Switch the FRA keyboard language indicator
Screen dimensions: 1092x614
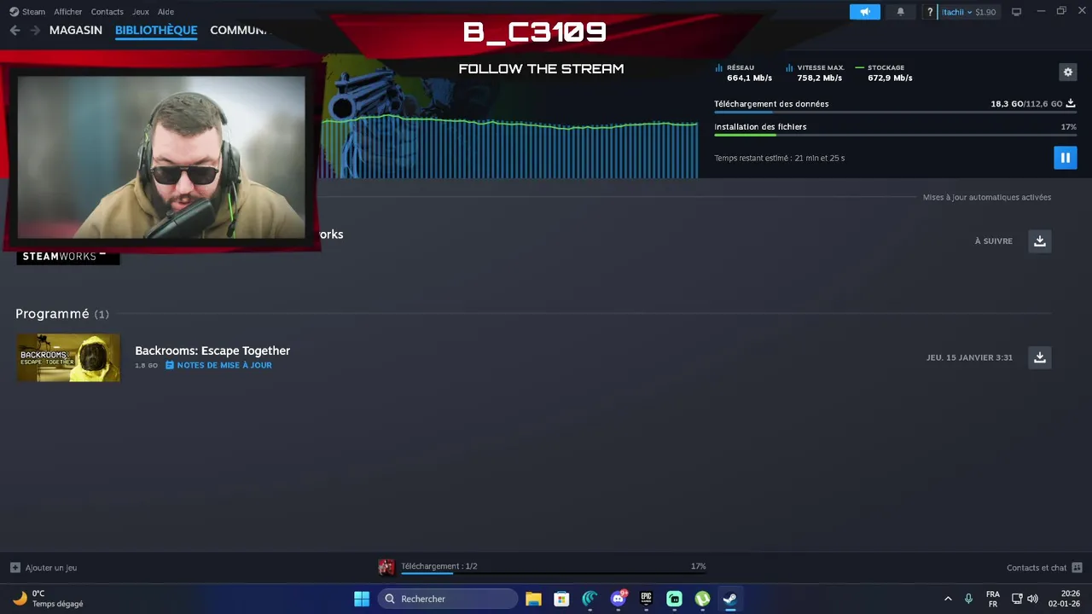(993, 599)
